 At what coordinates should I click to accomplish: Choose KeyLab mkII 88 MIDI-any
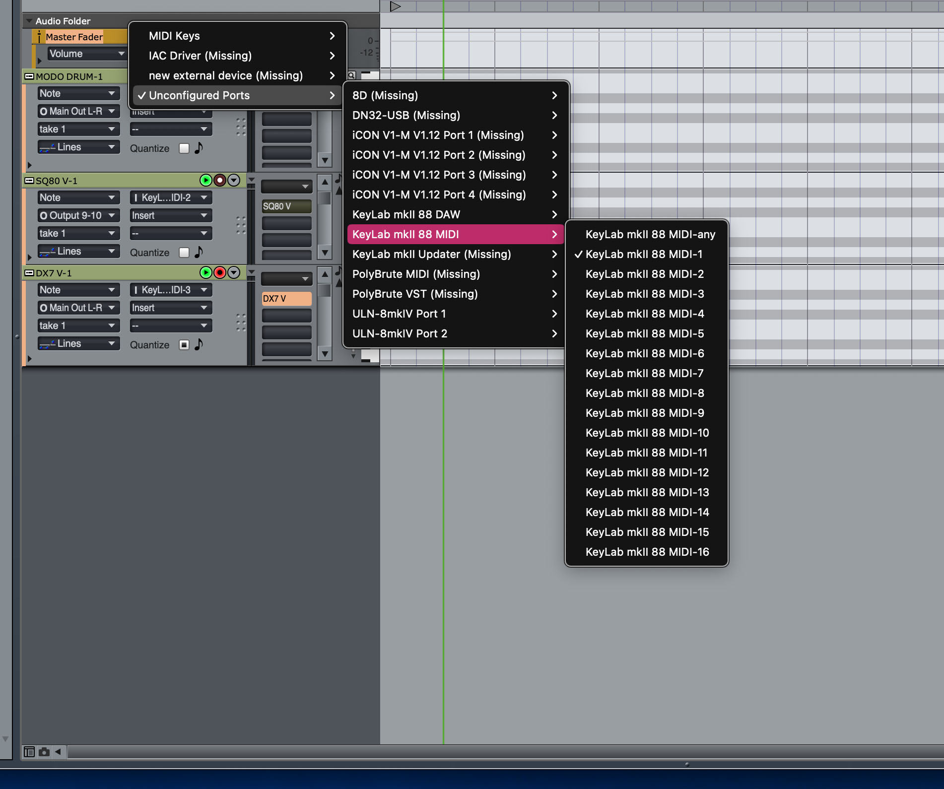click(647, 234)
